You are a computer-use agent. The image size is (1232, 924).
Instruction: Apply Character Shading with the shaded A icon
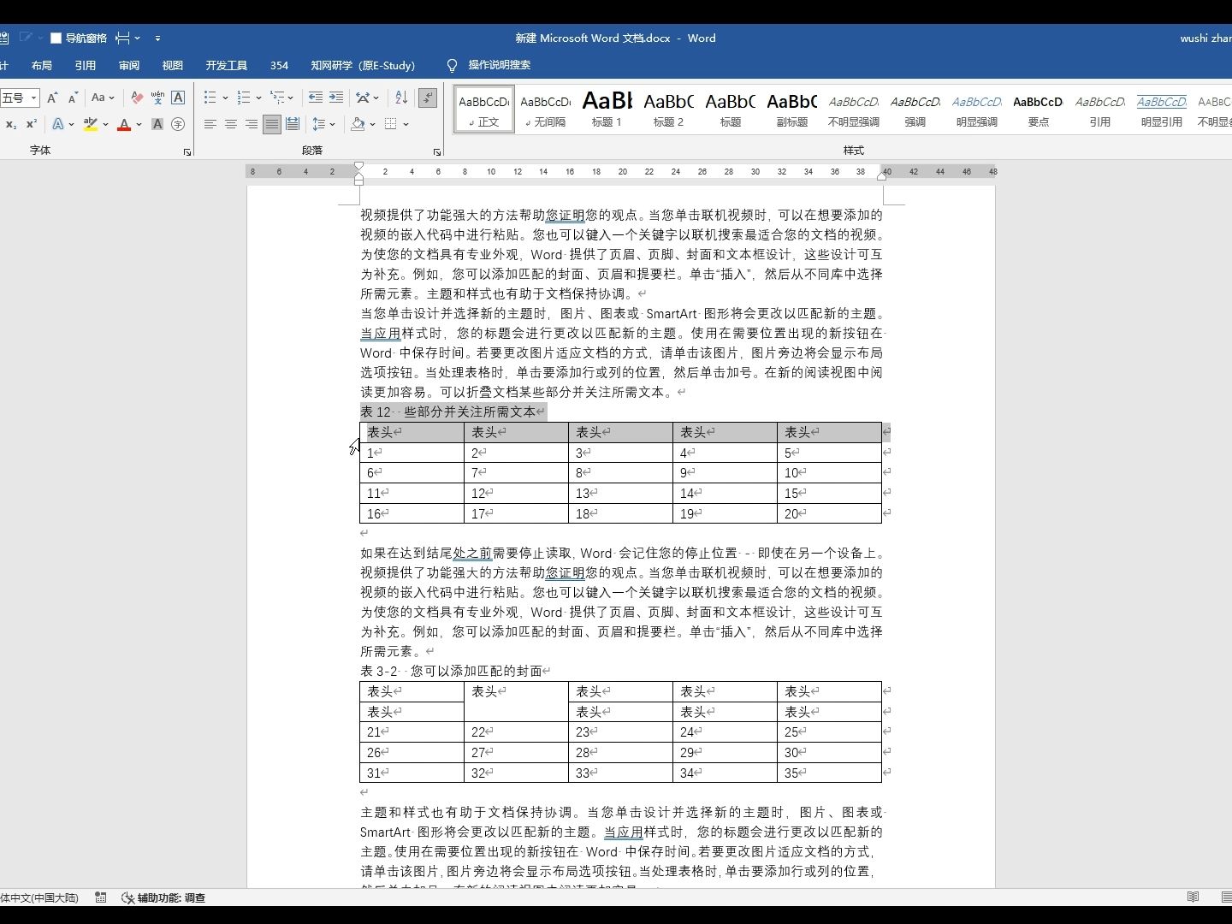(x=157, y=124)
